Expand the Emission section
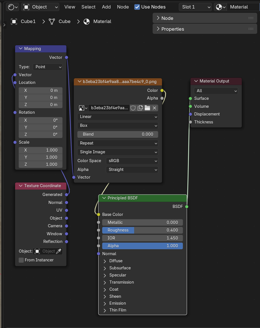 (x=105, y=303)
